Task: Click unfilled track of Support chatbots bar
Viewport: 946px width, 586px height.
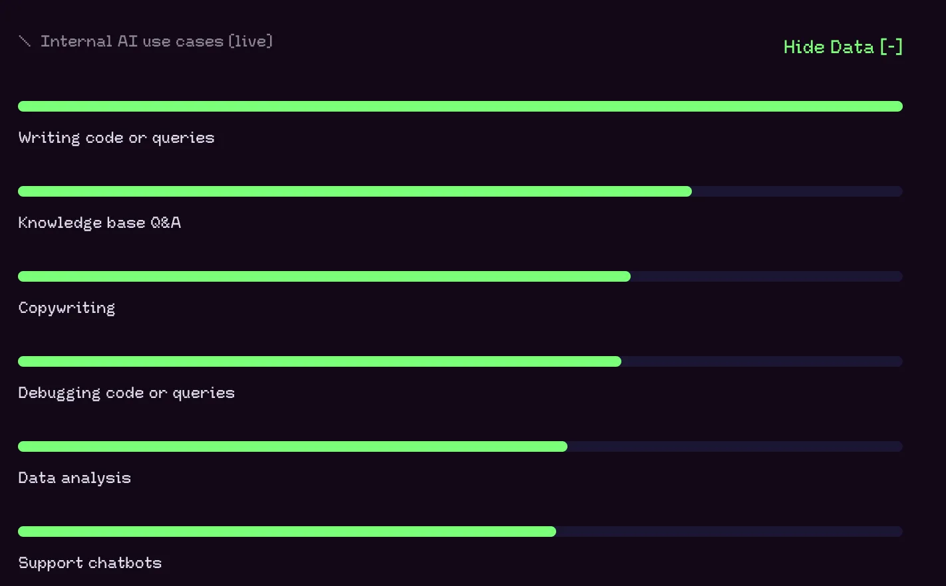Action: click(729, 532)
